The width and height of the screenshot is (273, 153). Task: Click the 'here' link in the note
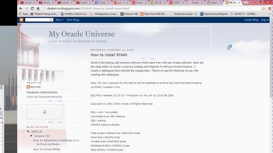(x=118, y=87)
